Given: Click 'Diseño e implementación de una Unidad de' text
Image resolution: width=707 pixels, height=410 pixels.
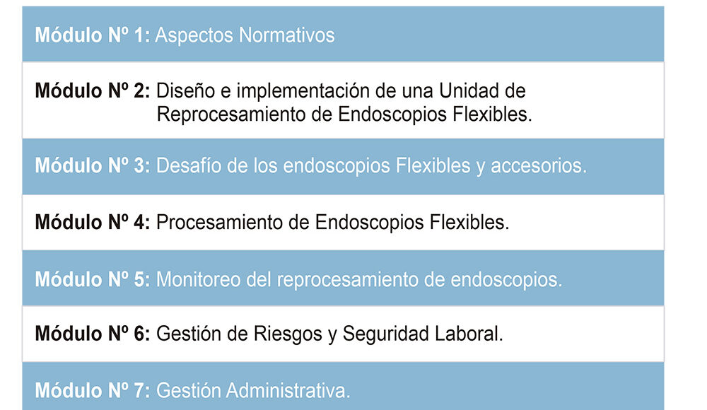Looking at the screenshot, I should [341, 90].
